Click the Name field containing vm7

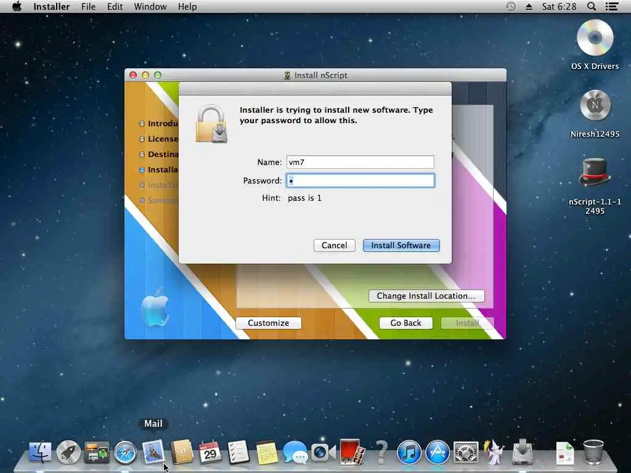click(360, 162)
